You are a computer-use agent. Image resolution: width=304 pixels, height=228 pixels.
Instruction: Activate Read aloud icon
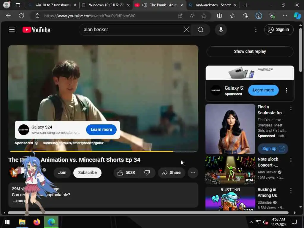[x=192, y=16]
